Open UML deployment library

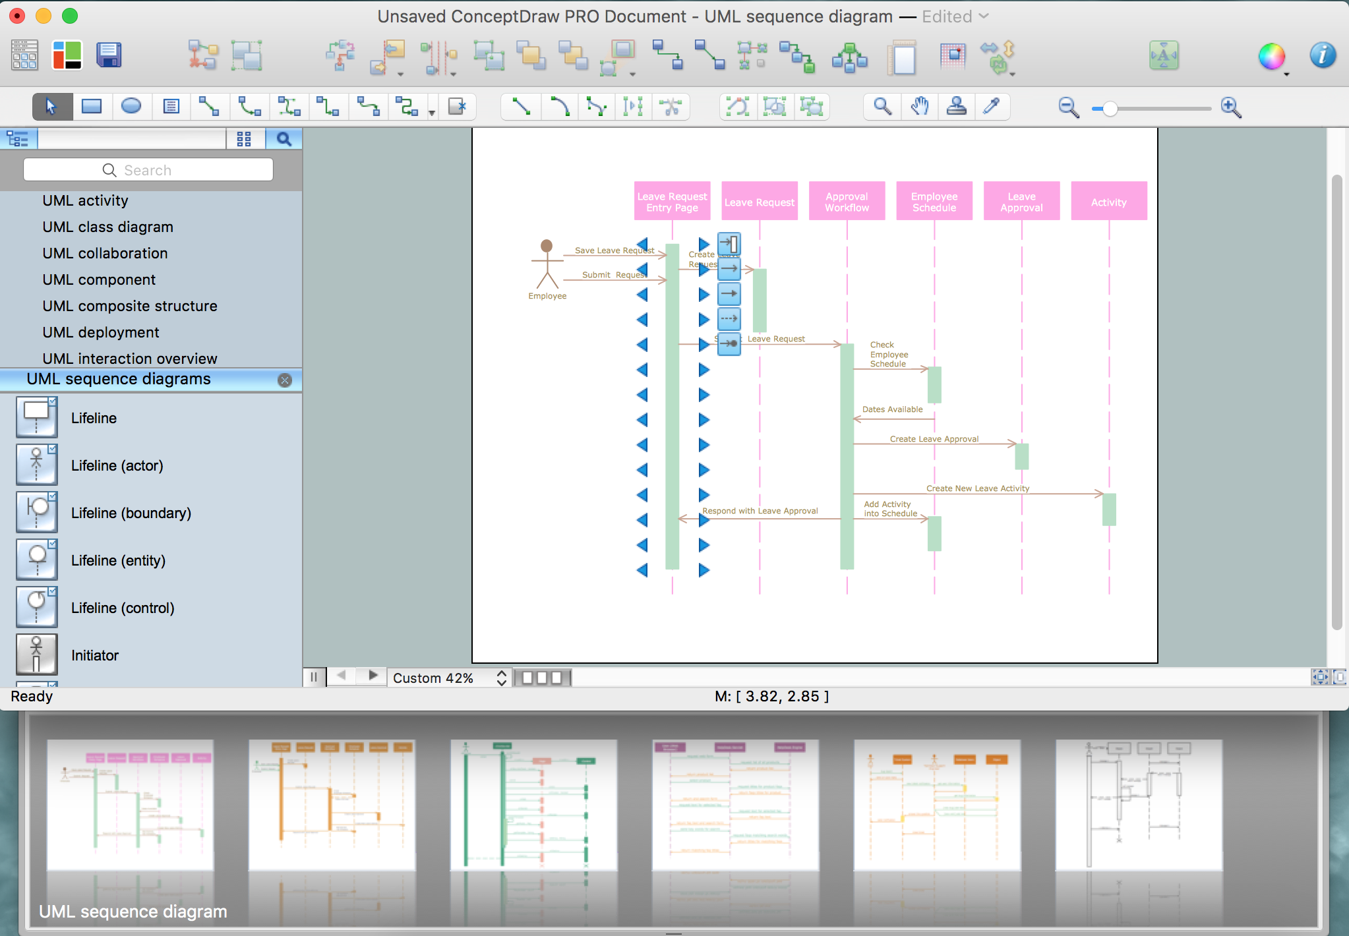click(x=100, y=332)
